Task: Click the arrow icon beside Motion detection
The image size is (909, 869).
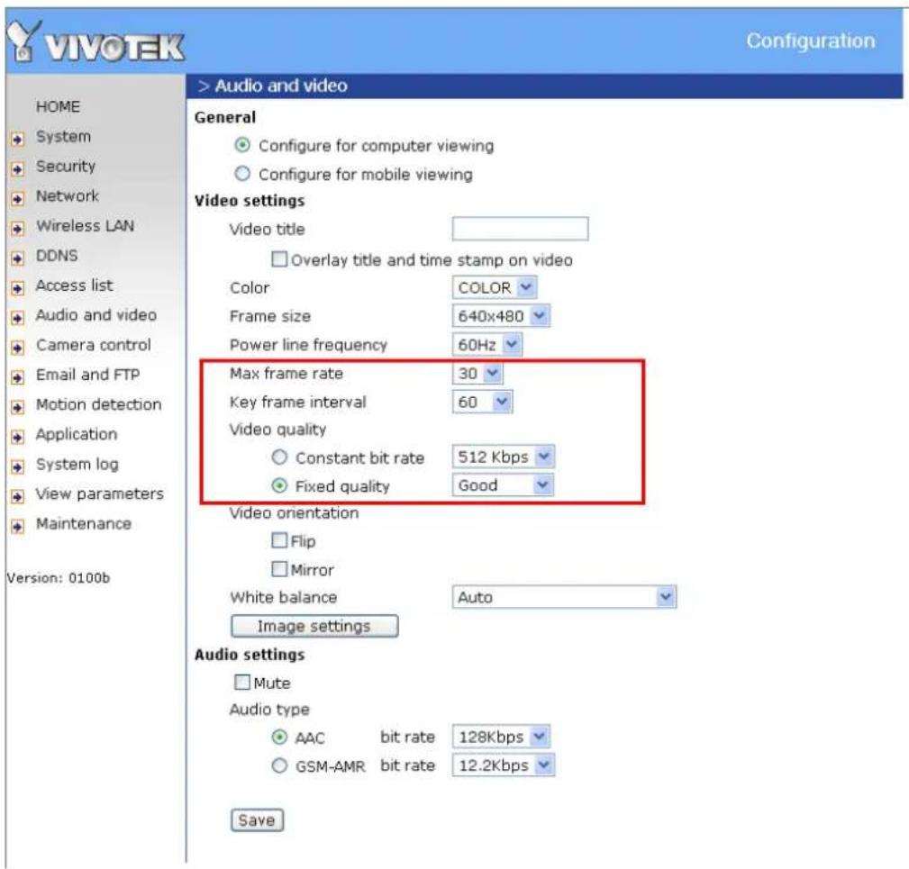Action: 18,407
